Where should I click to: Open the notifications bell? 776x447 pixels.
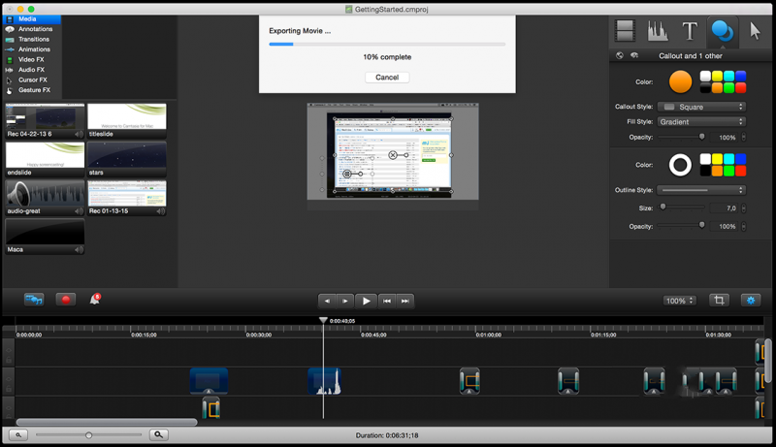[95, 300]
